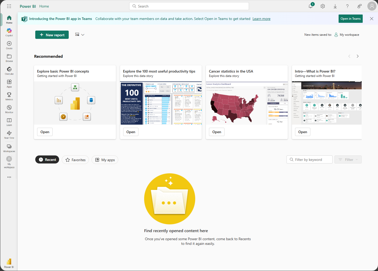Open the 100 productivity tips card
The image size is (378, 271).
[131, 132]
